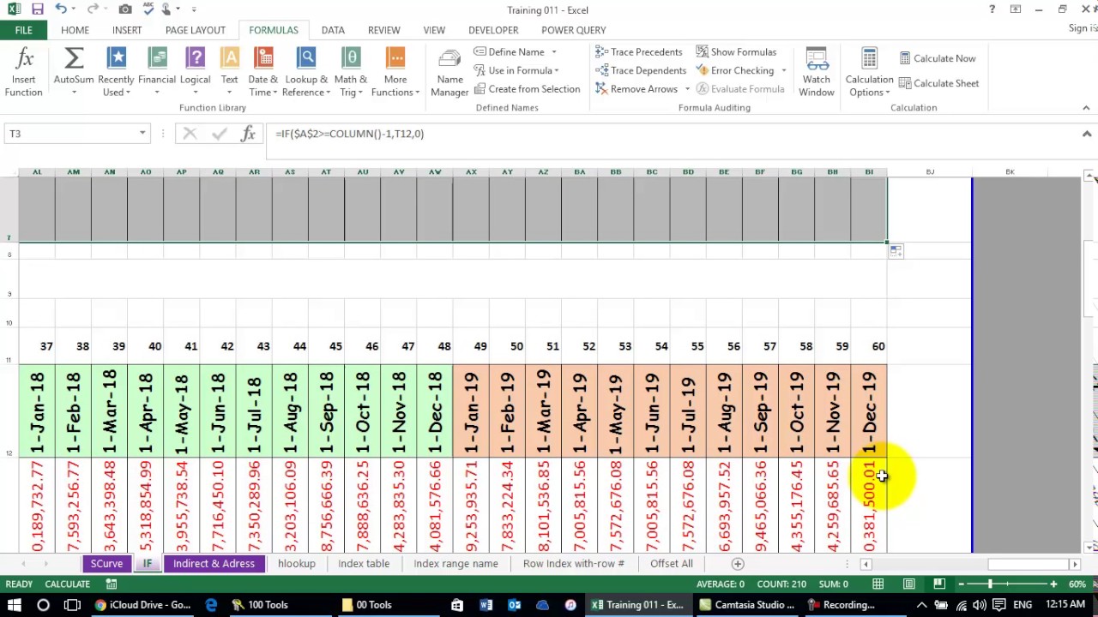The width and height of the screenshot is (1098, 617).
Task: Open Math & Trig functions library
Action: (x=350, y=71)
